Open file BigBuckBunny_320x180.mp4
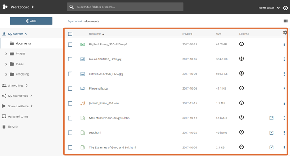 pos(108,45)
